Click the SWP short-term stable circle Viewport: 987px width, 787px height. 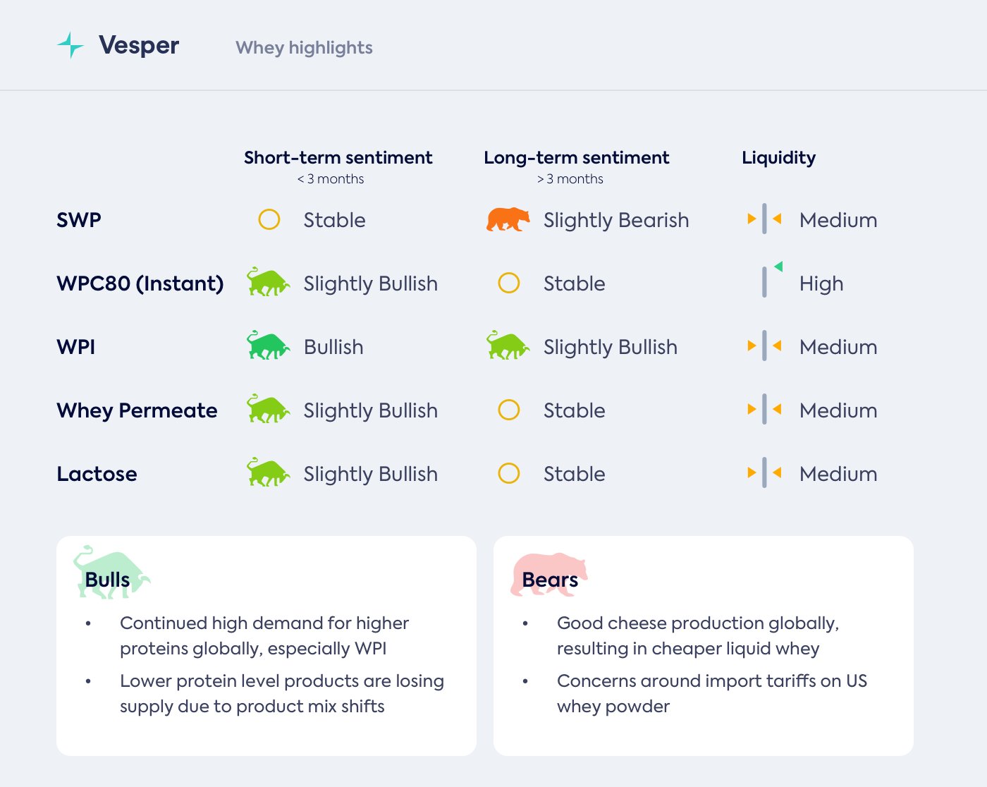pyautogui.click(x=269, y=219)
